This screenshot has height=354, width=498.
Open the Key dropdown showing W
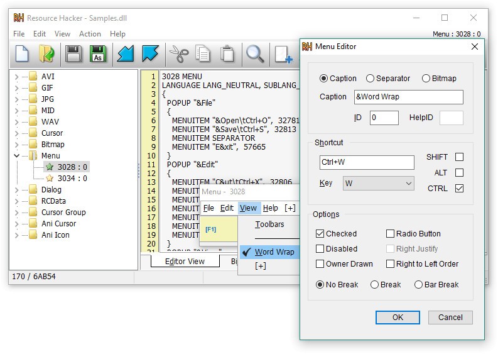tap(378, 183)
